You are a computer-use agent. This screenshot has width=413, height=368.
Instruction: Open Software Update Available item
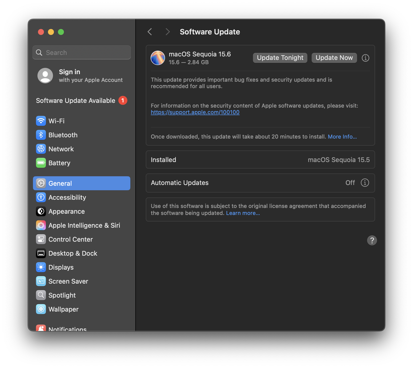pos(82,101)
